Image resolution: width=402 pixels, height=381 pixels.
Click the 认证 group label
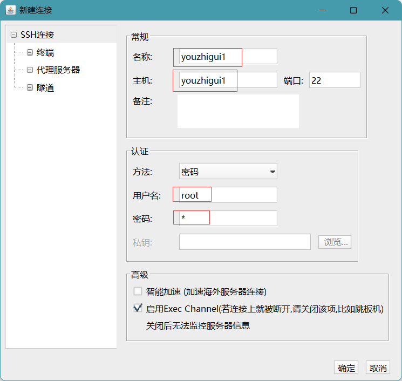click(x=140, y=151)
